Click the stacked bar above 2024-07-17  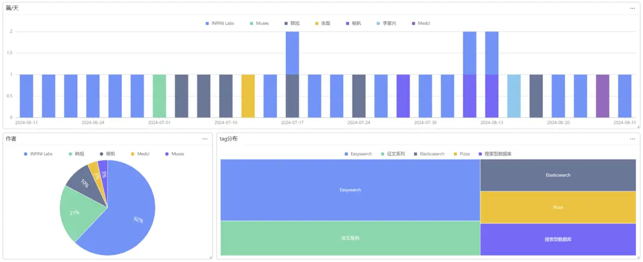292,74
